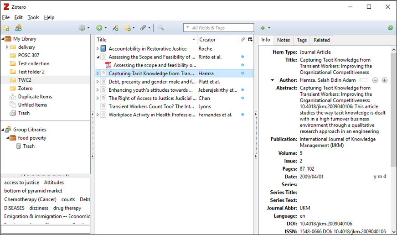Click the Date value 2009/04/01
This screenshot has width=397, height=235.
coord(311,177)
